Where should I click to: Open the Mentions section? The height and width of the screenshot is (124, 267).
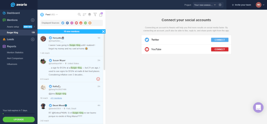pos(12,20)
